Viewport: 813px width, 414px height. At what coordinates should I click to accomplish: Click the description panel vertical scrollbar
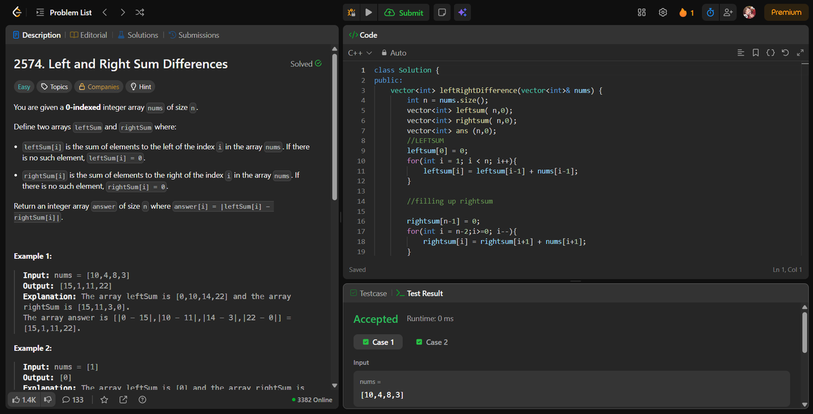pyautogui.click(x=333, y=125)
